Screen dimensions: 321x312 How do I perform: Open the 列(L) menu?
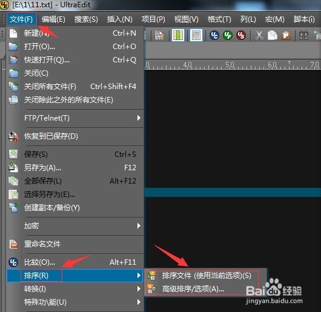[x=248, y=19]
